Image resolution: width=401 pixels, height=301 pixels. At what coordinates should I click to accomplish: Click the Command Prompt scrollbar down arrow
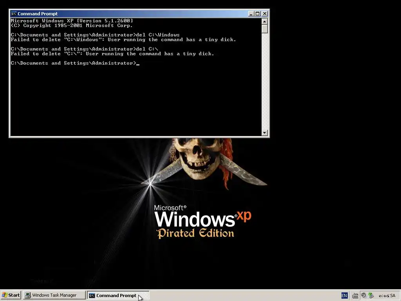(x=265, y=132)
